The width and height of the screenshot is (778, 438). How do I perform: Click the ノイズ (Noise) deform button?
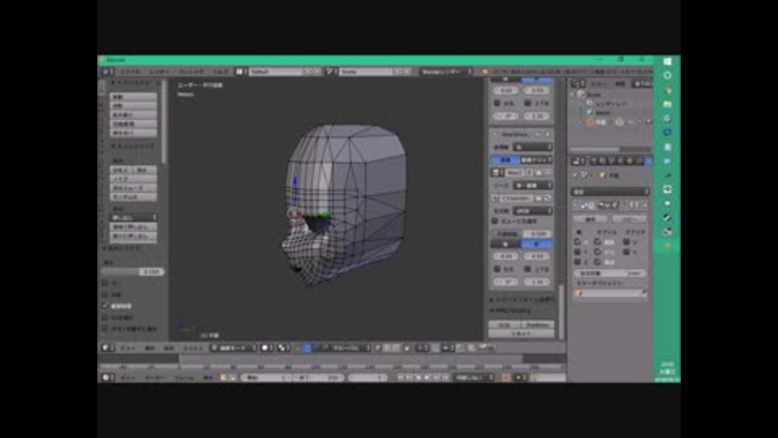tap(133, 178)
